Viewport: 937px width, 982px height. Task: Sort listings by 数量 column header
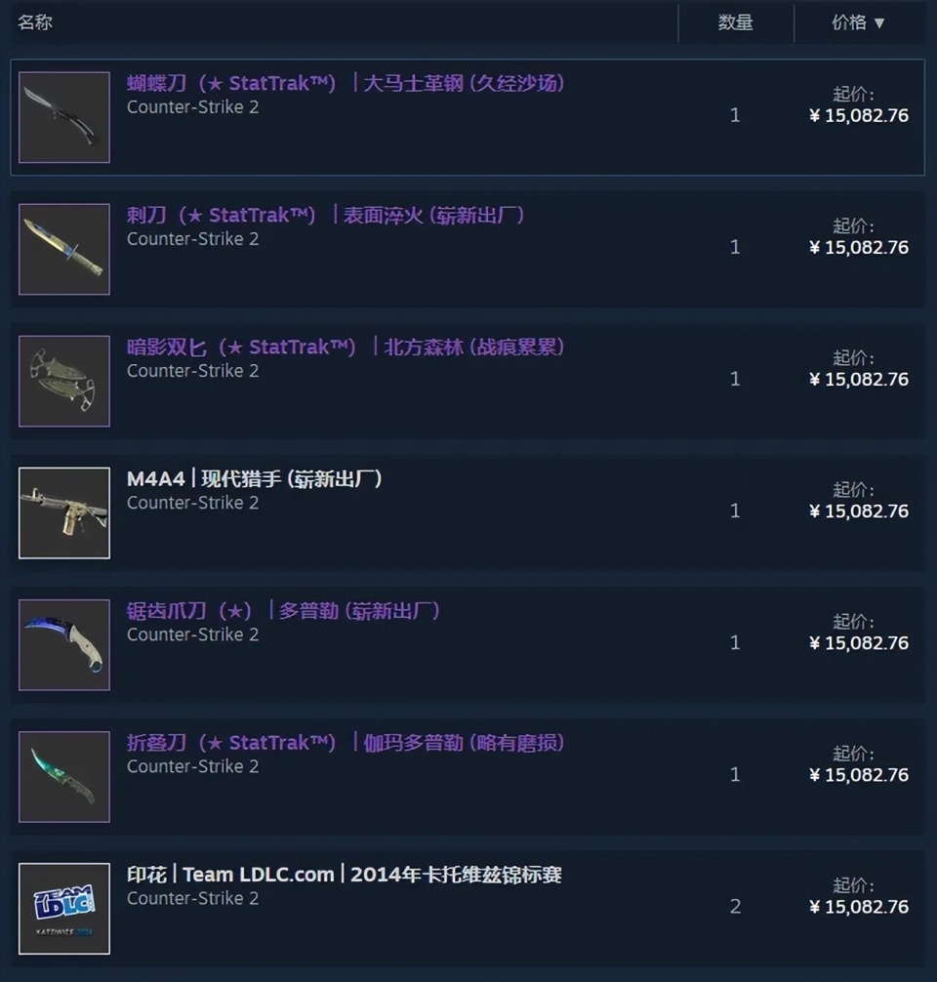(735, 23)
